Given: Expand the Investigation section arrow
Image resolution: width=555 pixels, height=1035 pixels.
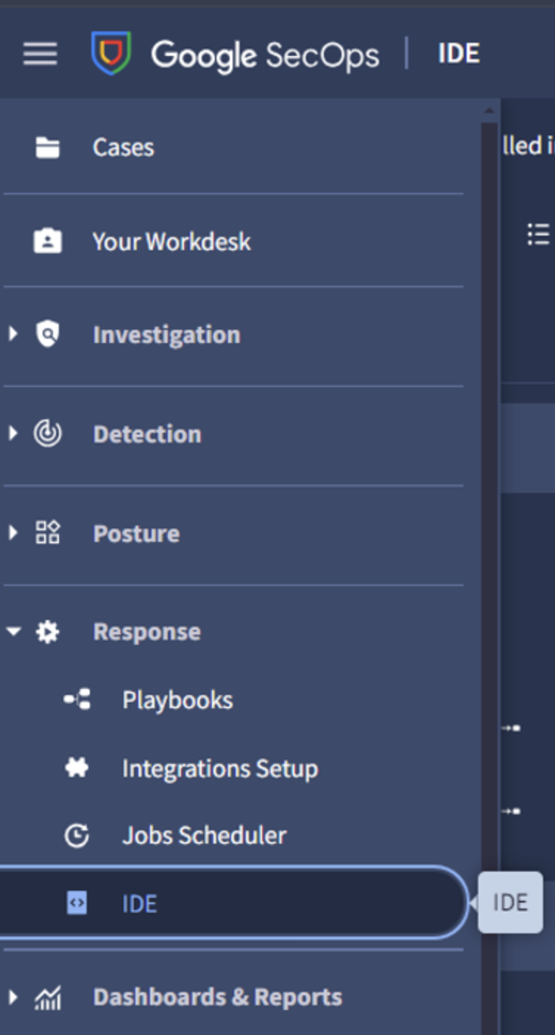Looking at the screenshot, I should click(x=13, y=334).
